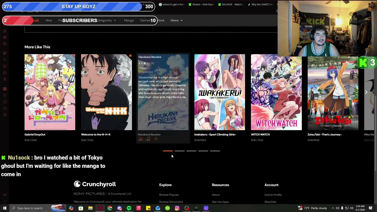Click Welcome to the N-H-K title text

click(96, 135)
